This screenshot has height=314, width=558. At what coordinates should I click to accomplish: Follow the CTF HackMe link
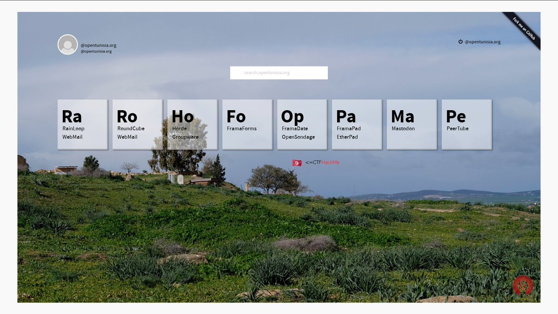322,162
